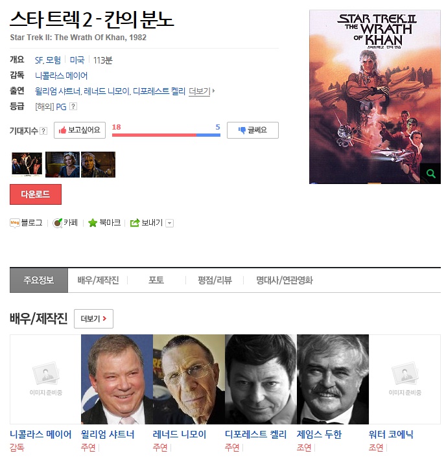
Task: Open the 기대지수 help question mark
Action: click(43, 131)
